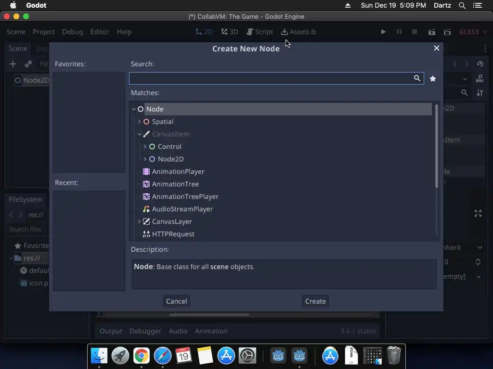This screenshot has height=369, width=493.
Task: Open the Debug menu
Action: [73, 32]
